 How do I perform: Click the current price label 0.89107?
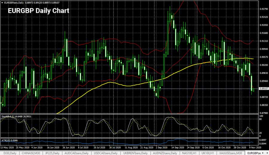tap(264, 89)
